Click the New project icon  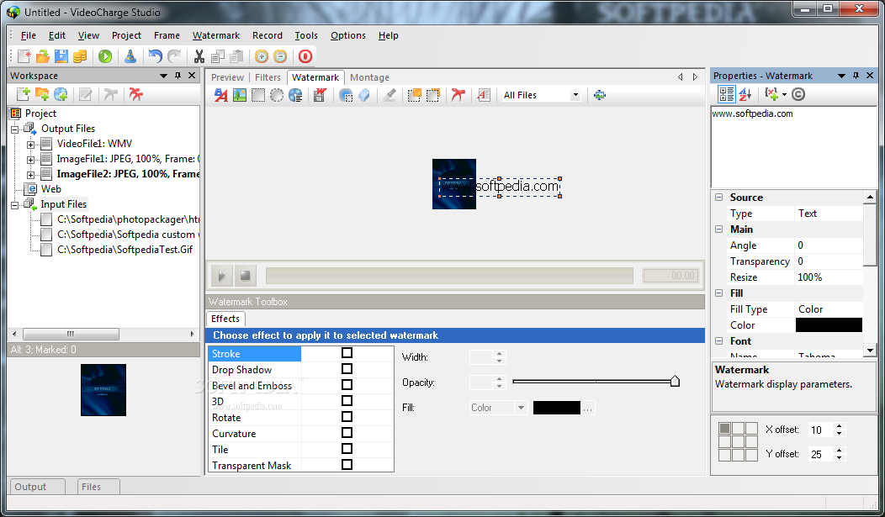click(24, 56)
